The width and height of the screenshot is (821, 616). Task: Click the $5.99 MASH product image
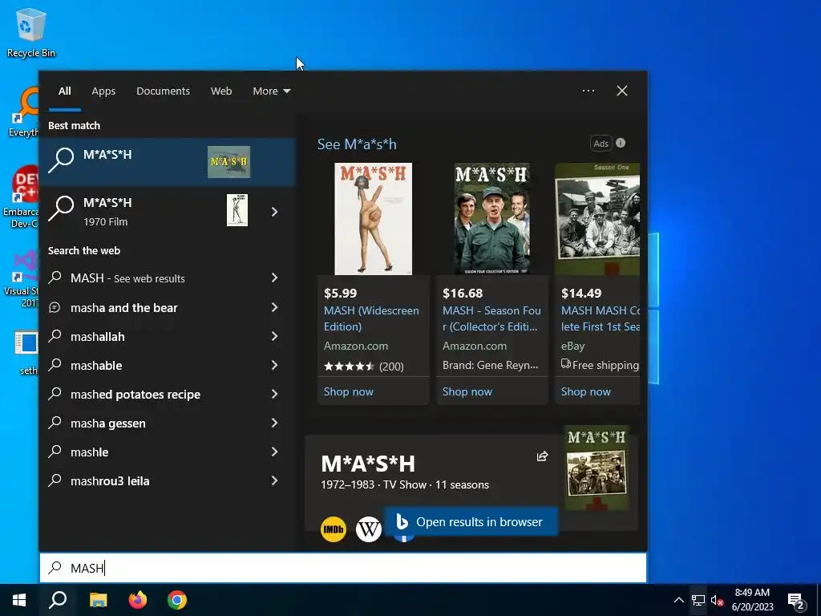tap(374, 219)
